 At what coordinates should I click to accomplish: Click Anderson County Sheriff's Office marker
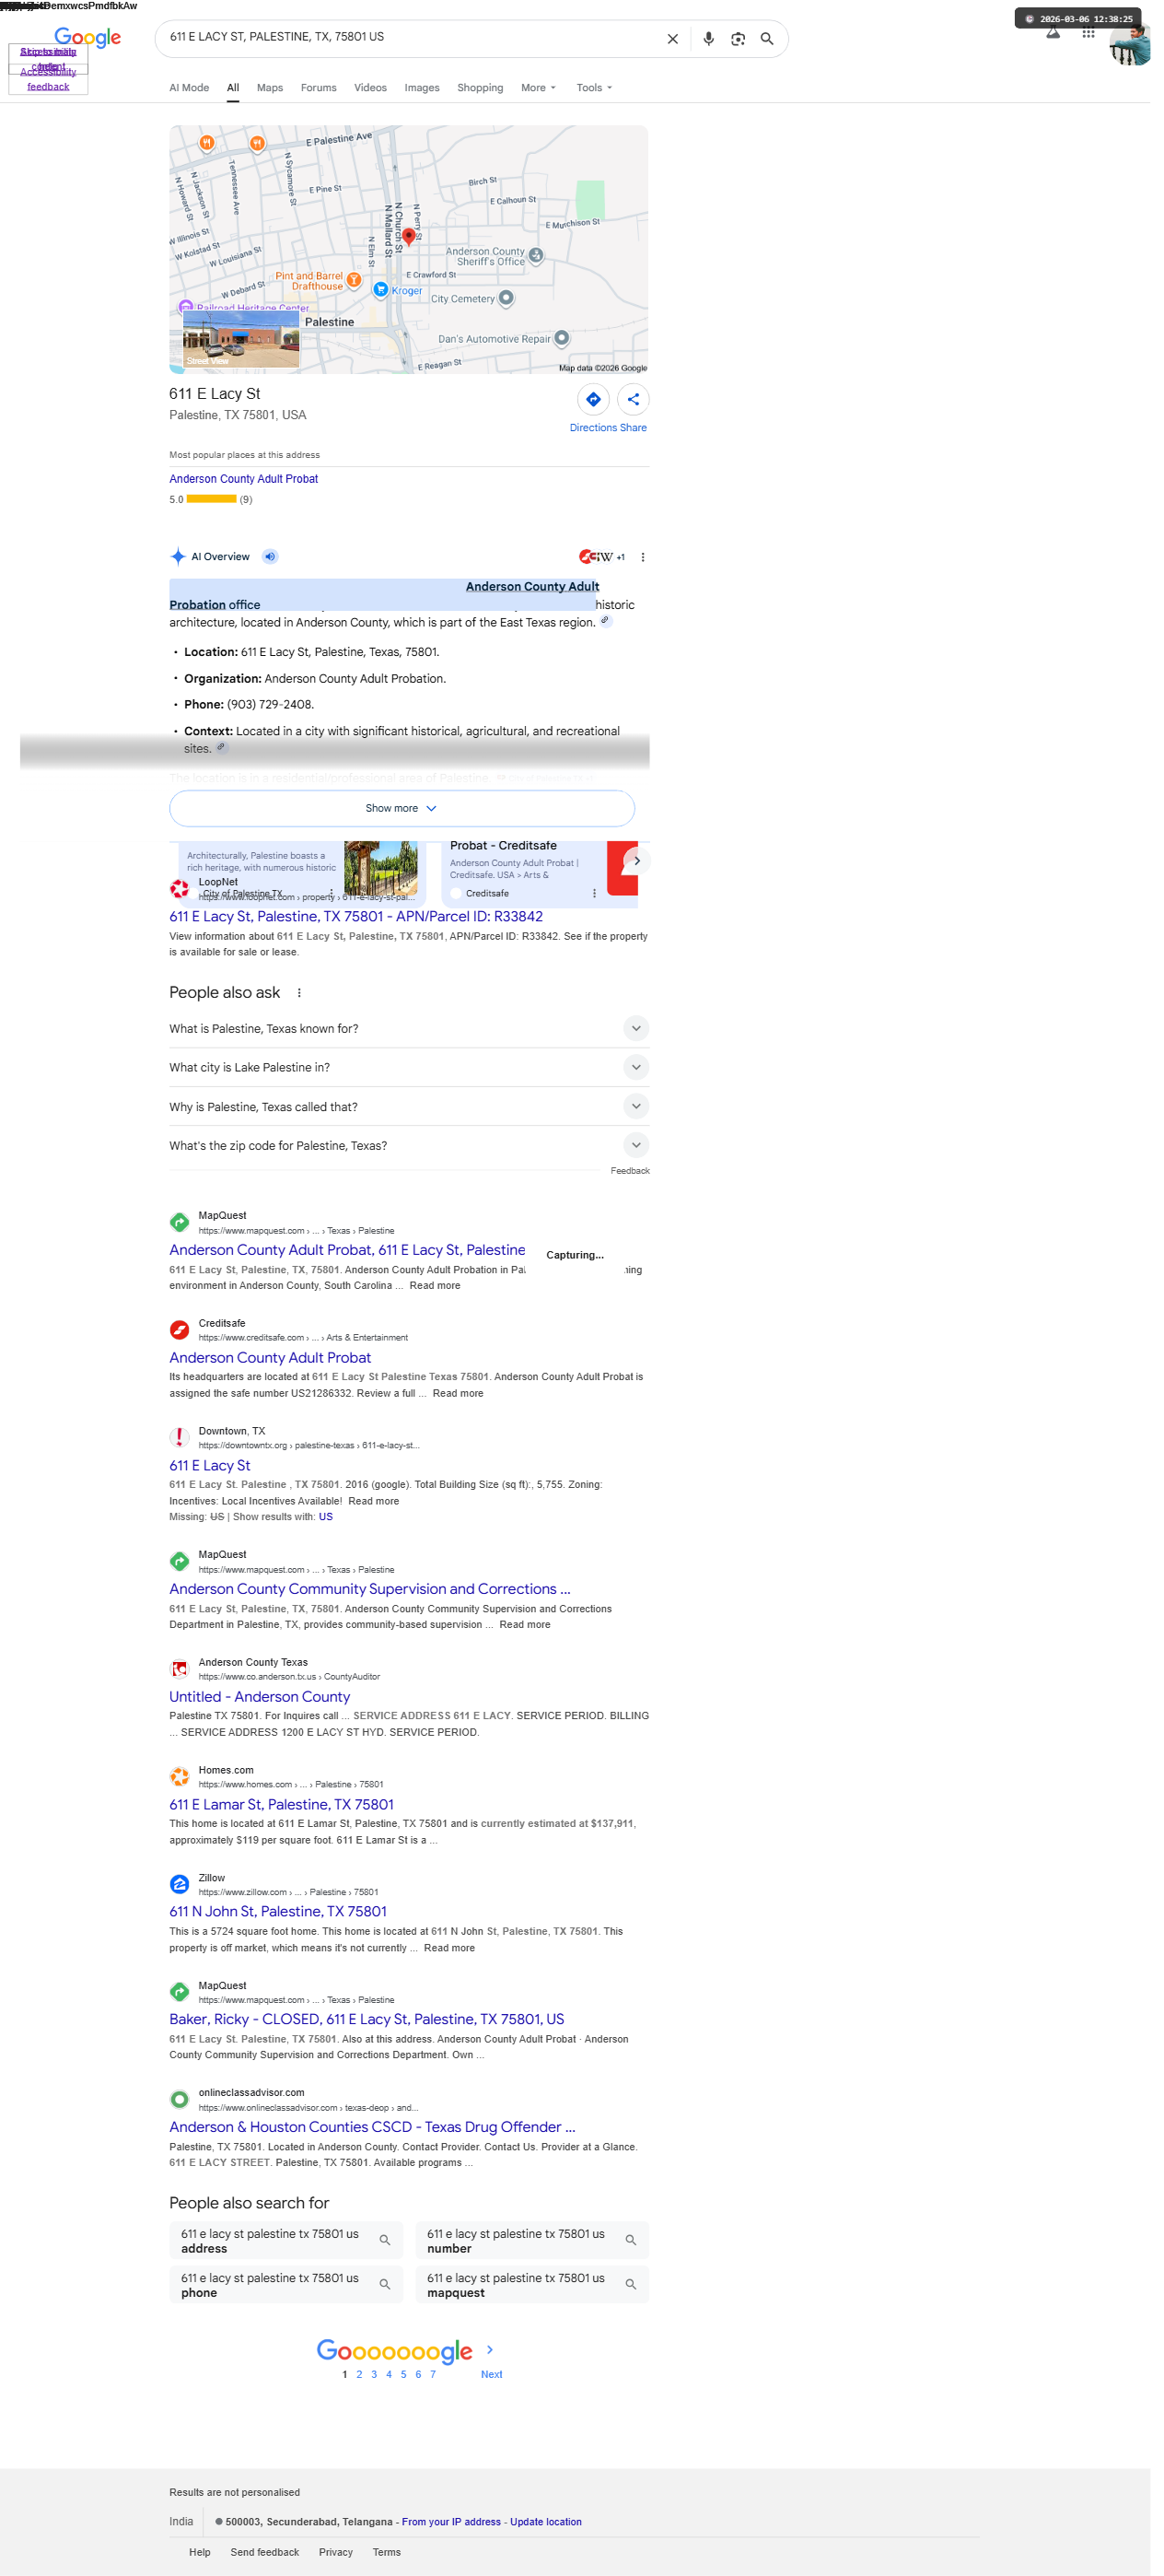tap(536, 256)
